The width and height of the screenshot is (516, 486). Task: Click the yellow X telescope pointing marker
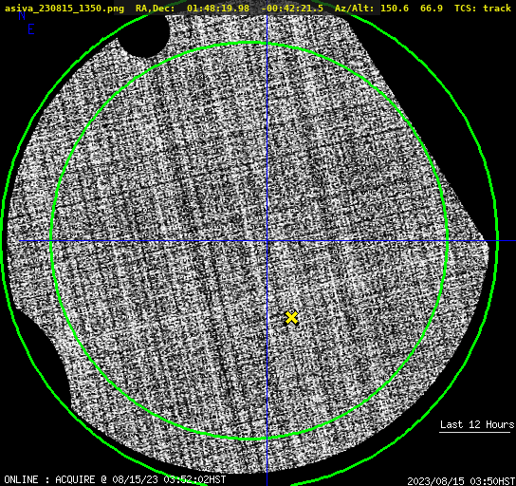(291, 318)
